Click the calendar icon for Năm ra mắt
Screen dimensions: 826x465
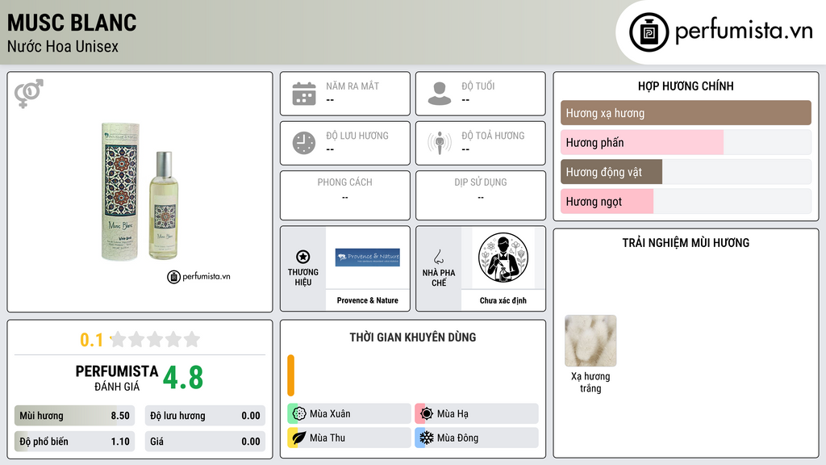pos(304,94)
